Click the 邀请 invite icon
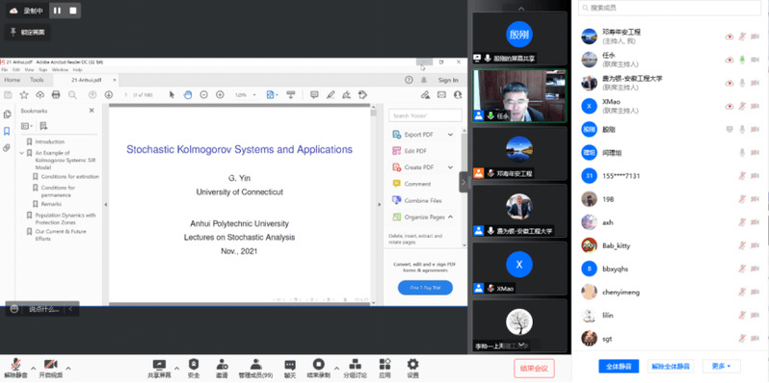 click(222, 365)
